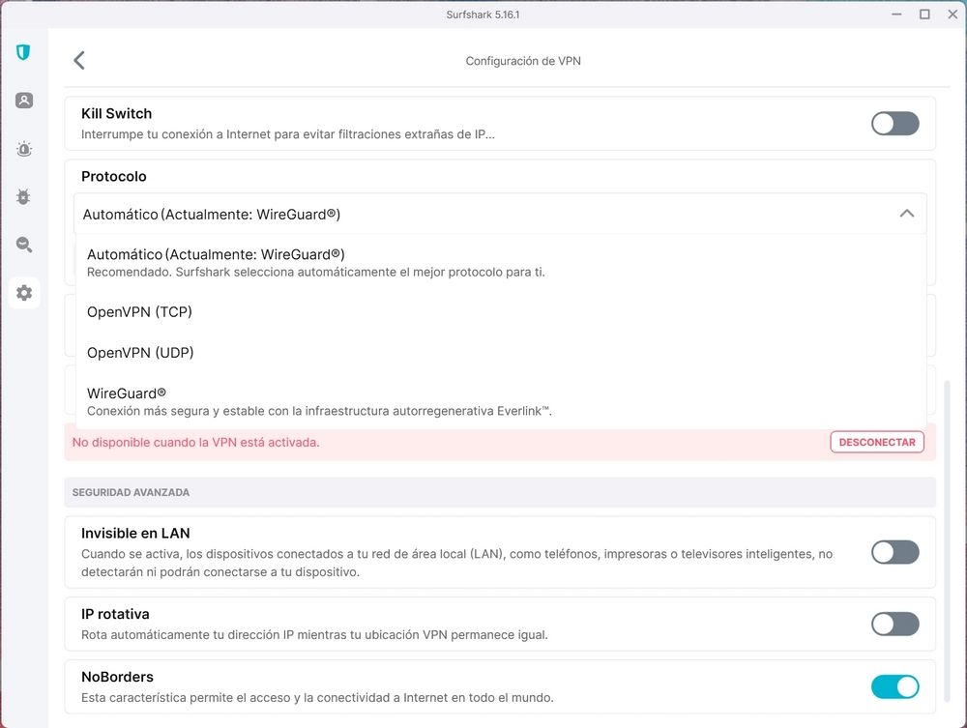Open the identity profile sidebar icon
967x728 pixels.
click(24, 101)
